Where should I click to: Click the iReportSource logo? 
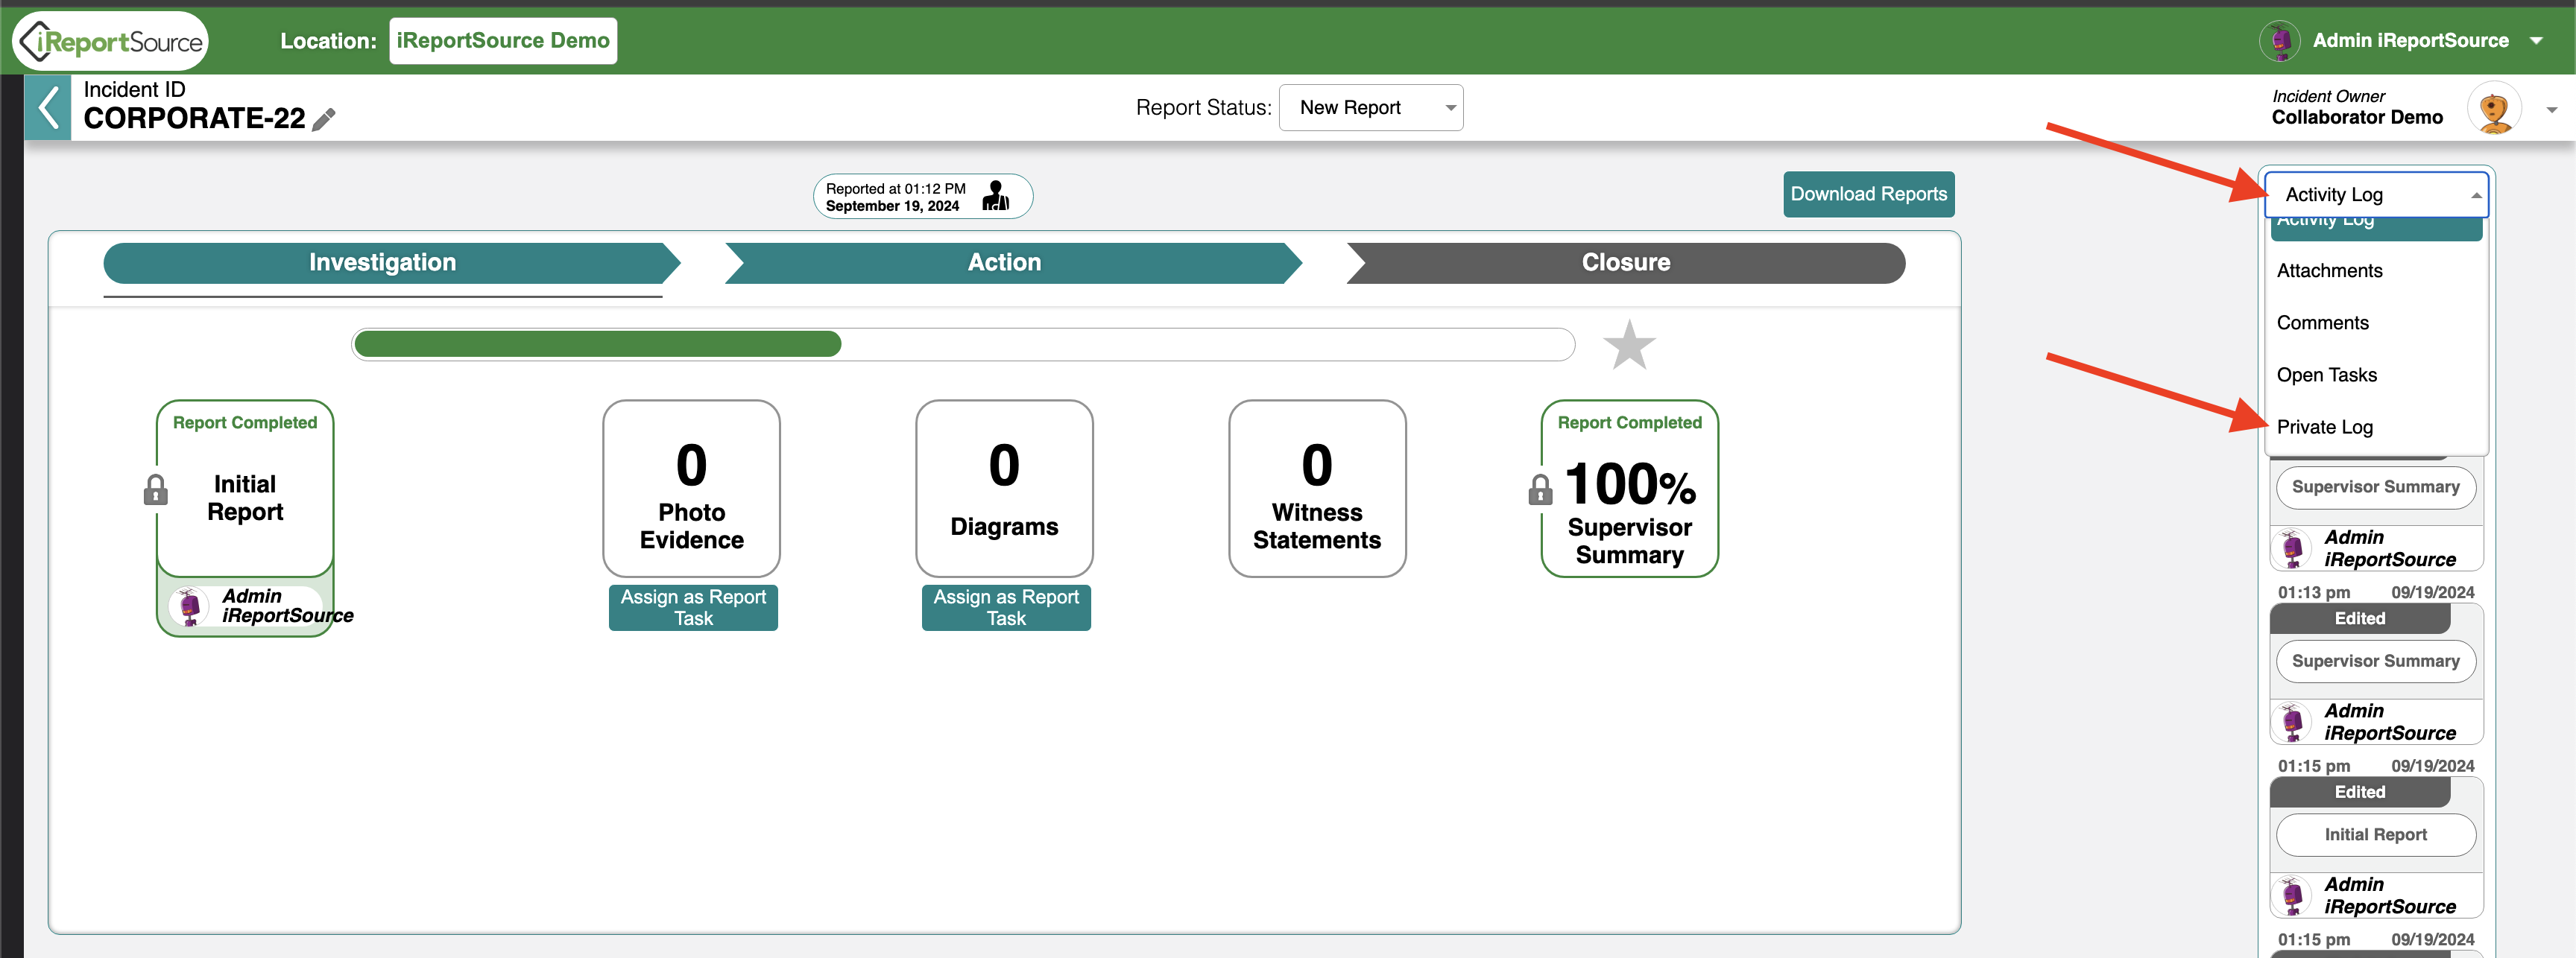point(110,41)
